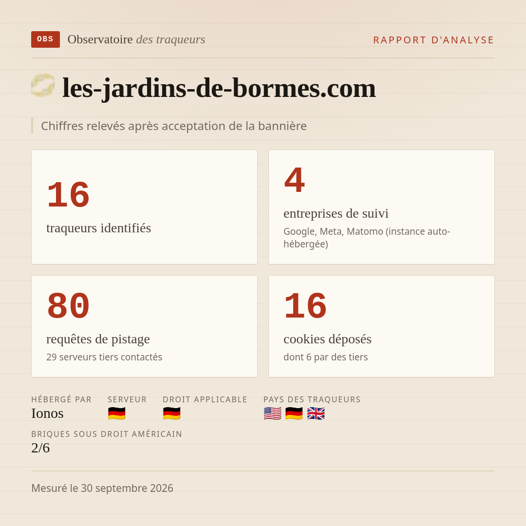The height and width of the screenshot is (526, 526).
Task: Click the site favicon beside the domain name
Action: (x=43, y=86)
